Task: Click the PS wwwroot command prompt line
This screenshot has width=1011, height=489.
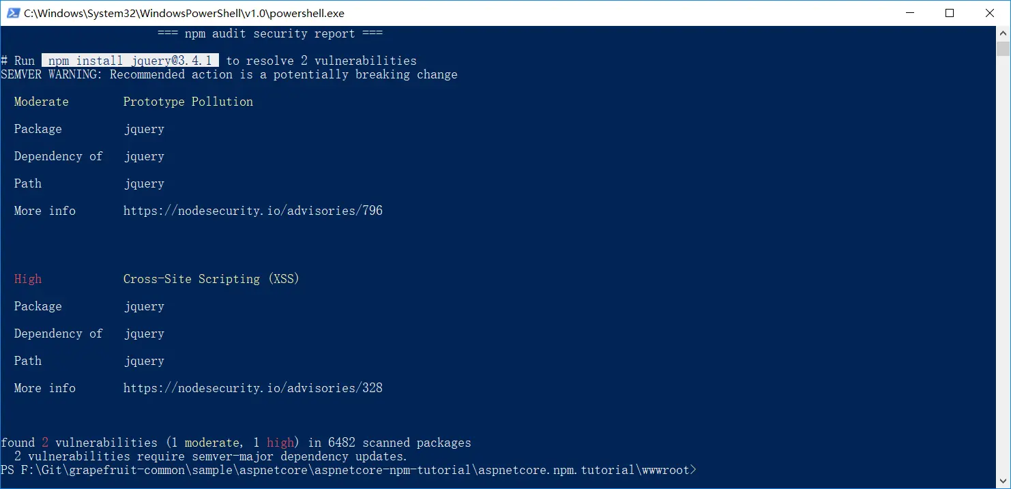Action: click(x=349, y=470)
